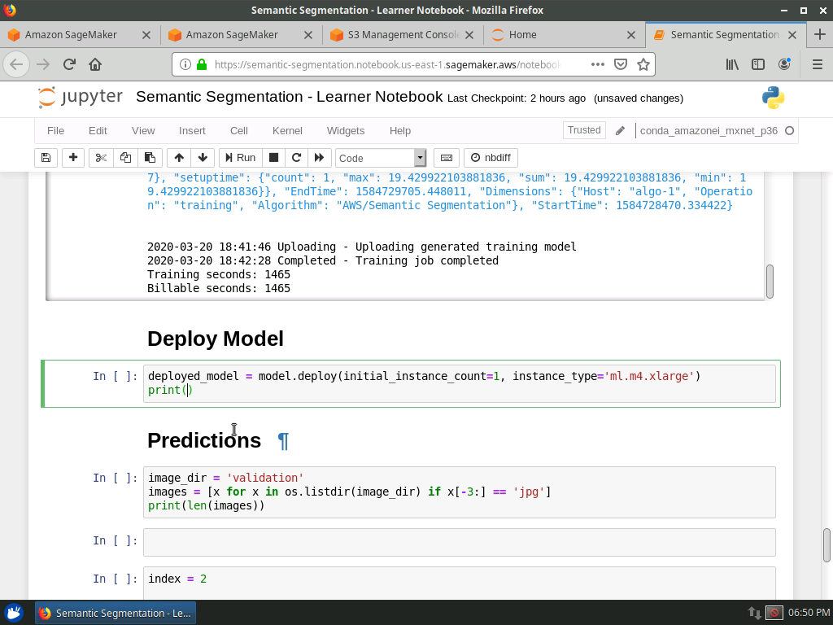Copy selected cells icon

[125, 158]
